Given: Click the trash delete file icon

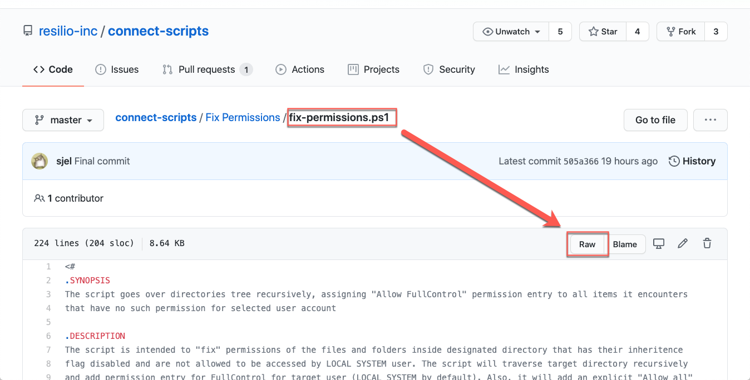Looking at the screenshot, I should [707, 243].
